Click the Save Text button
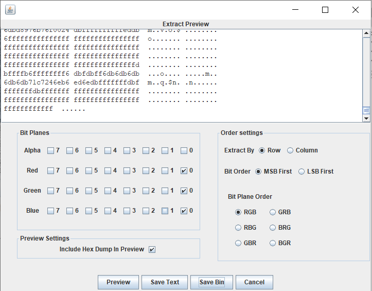372x291 pixels. (x=165, y=282)
